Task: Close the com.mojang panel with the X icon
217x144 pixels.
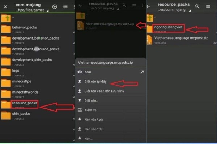Action: pos(5,7)
